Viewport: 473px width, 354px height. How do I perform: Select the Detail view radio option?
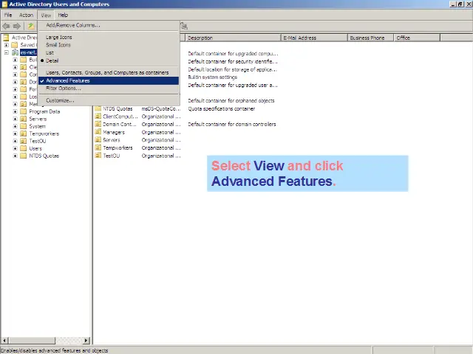coord(52,60)
